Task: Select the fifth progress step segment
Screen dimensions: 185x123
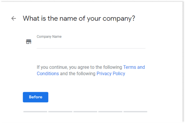Action: point(135,112)
